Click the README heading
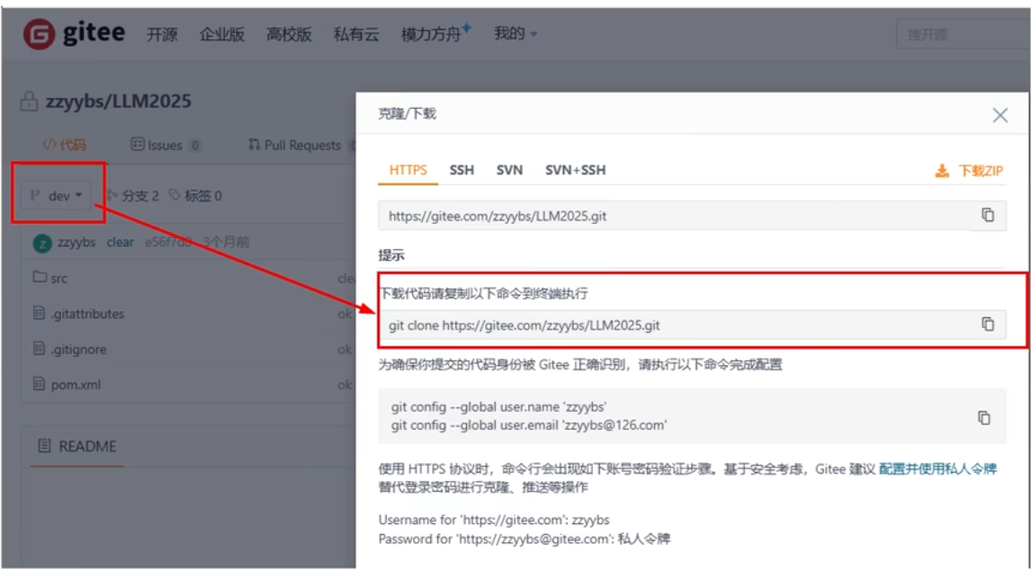Viewport: 1031px width, 570px height. [x=87, y=446]
